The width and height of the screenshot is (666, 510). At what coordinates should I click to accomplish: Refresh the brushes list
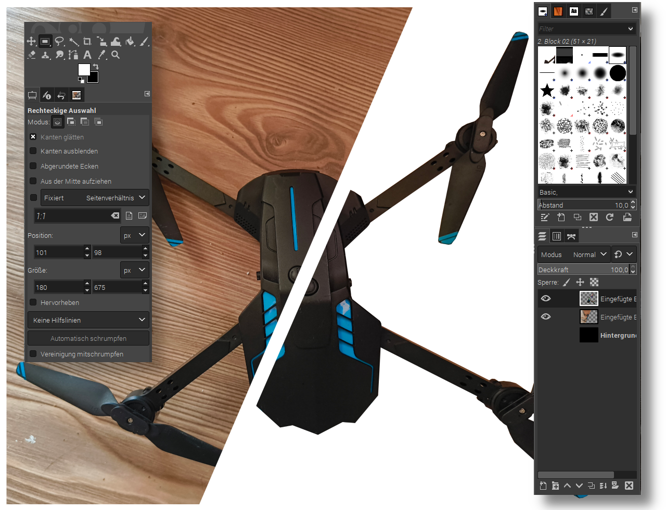tap(610, 217)
